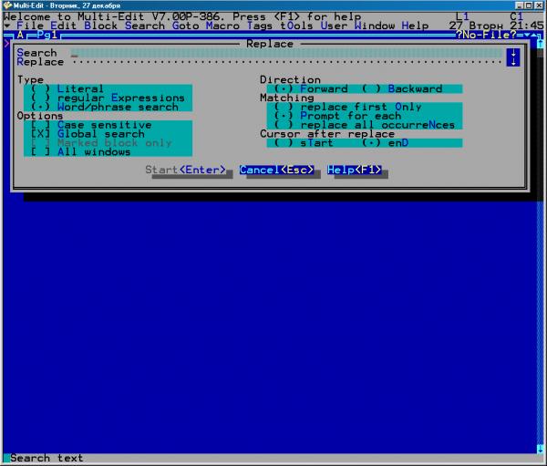Viewport: 547px width, 466px height.
Task: Click the editor window down-arrow icon after ?No-File?
Action: (526, 35)
